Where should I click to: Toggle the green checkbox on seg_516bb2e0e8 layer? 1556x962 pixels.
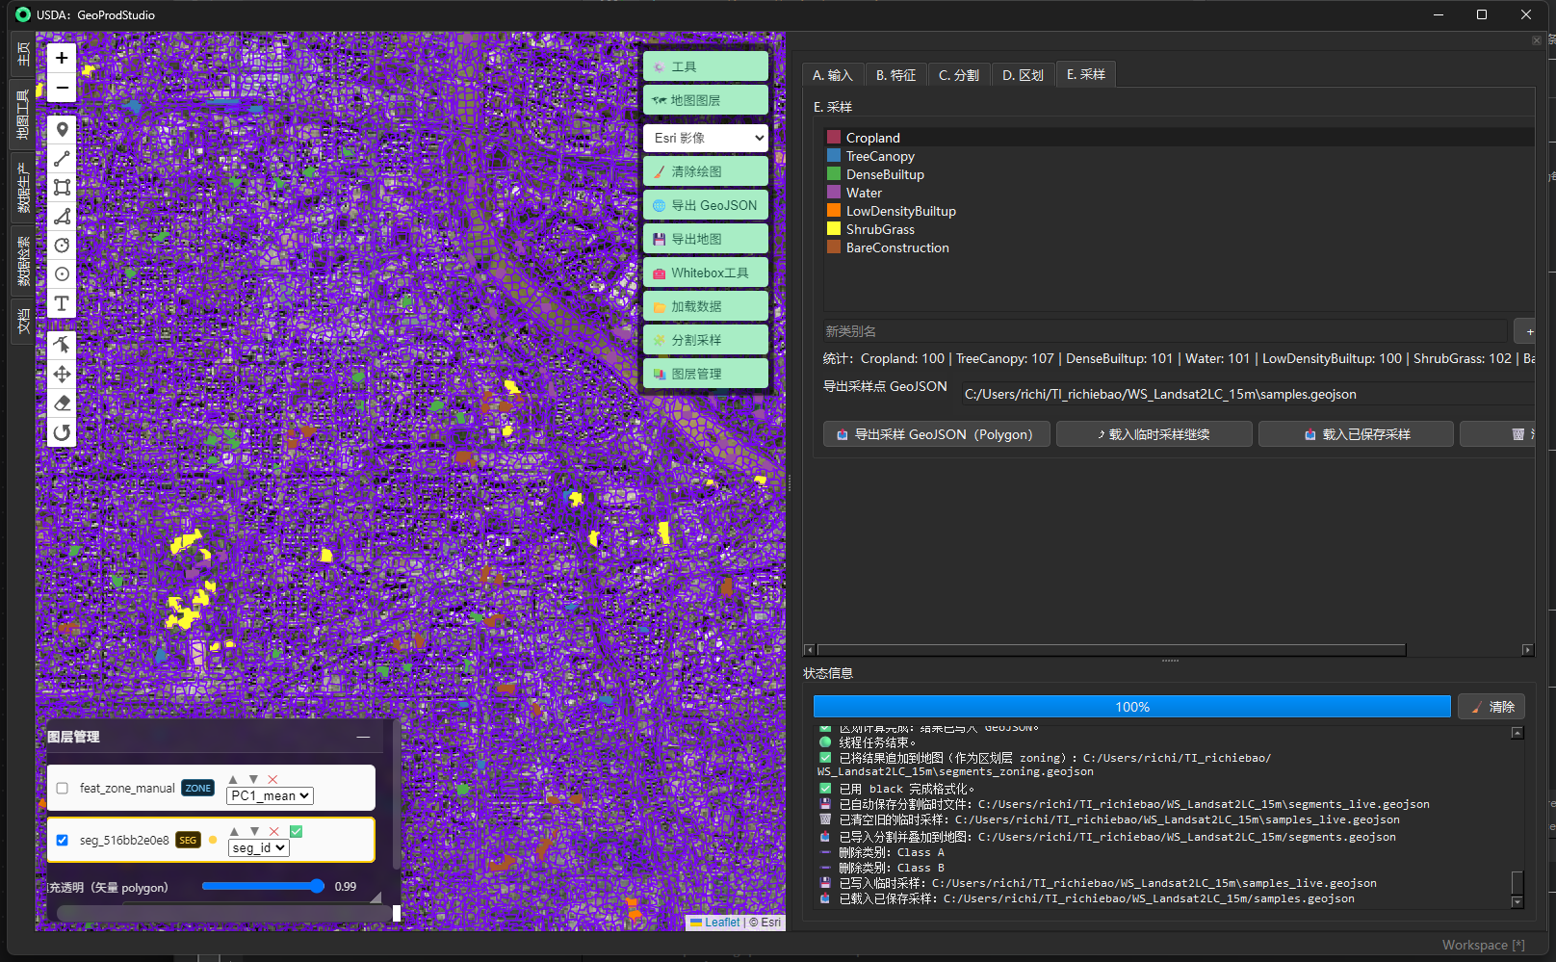click(296, 830)
